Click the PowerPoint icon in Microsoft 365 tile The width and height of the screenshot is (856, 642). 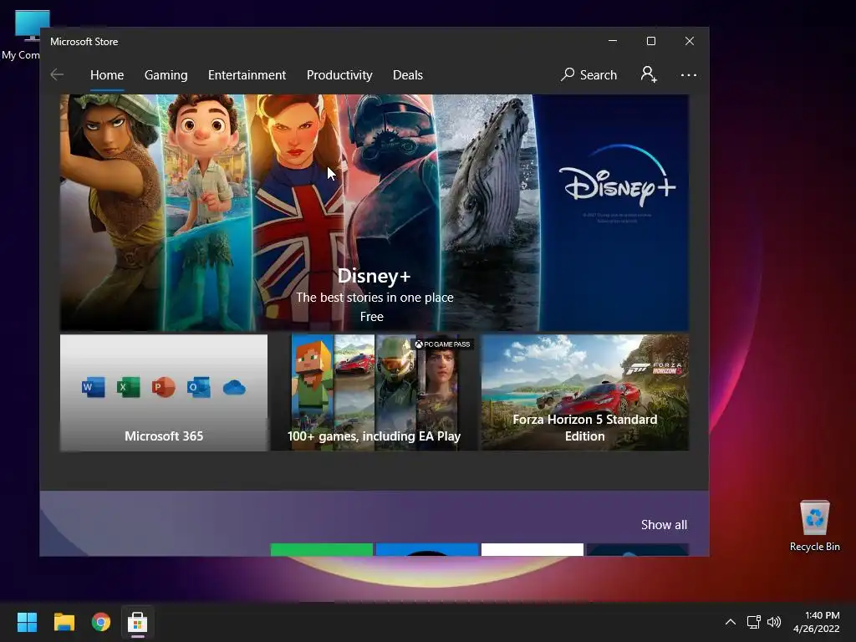tap(164, 387)
